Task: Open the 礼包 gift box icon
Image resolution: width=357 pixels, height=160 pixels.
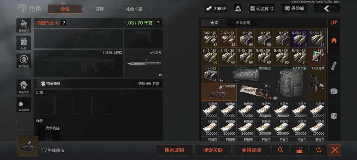Action: pos(24,43)
